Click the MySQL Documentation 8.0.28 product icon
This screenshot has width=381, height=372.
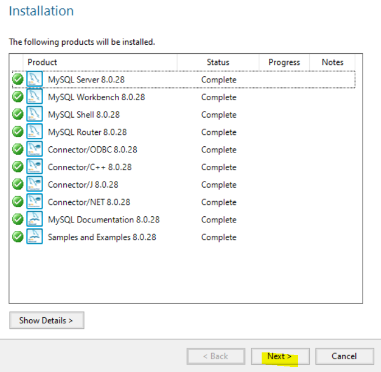35,219
